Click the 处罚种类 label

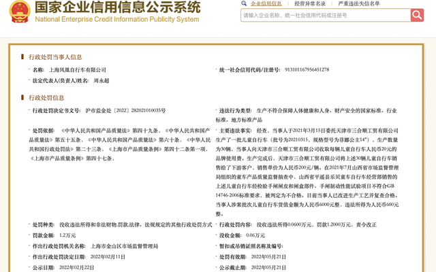point(44,225)
